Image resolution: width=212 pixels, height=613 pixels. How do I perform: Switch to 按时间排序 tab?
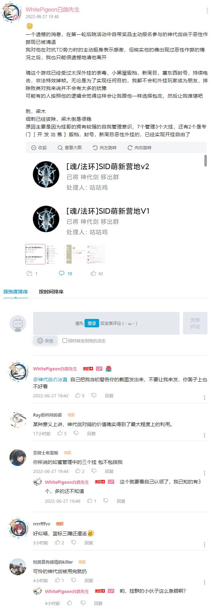click(x=51, y=292)
